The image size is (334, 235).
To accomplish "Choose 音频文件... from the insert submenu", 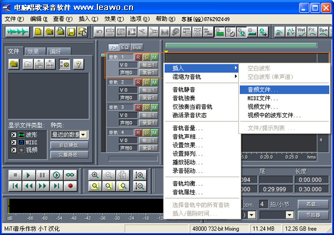I will [284, 90].
